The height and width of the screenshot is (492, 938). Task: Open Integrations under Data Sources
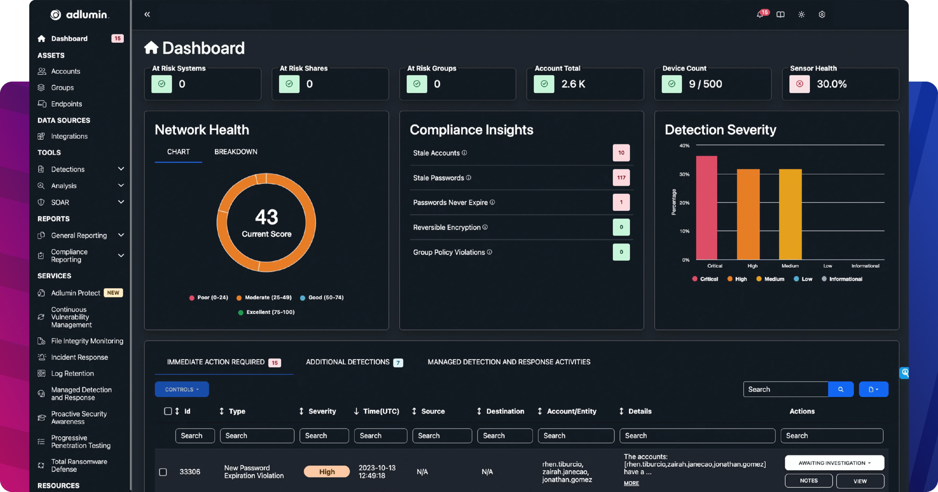click(69, 136)
